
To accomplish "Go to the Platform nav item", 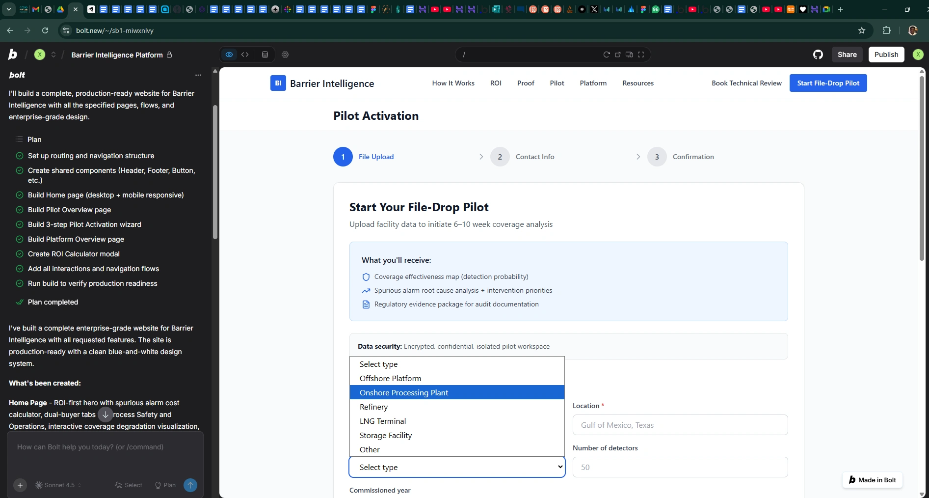I will tap(593, 83).
